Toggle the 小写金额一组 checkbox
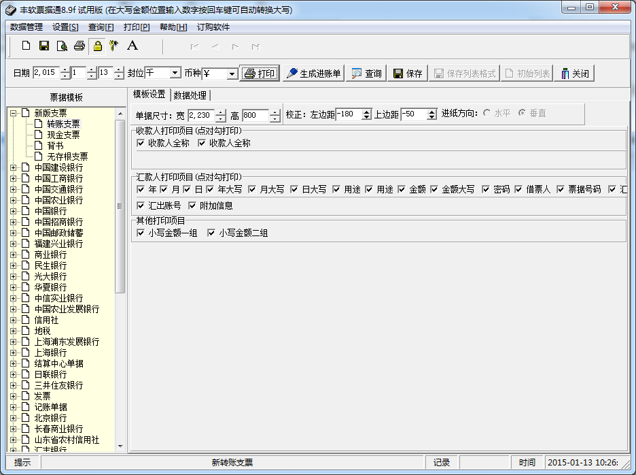The image size is (636, 475). click(x=141, y=233)
